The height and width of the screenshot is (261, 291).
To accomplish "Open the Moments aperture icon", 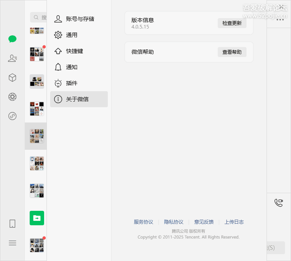I will [x=12, y=97].
